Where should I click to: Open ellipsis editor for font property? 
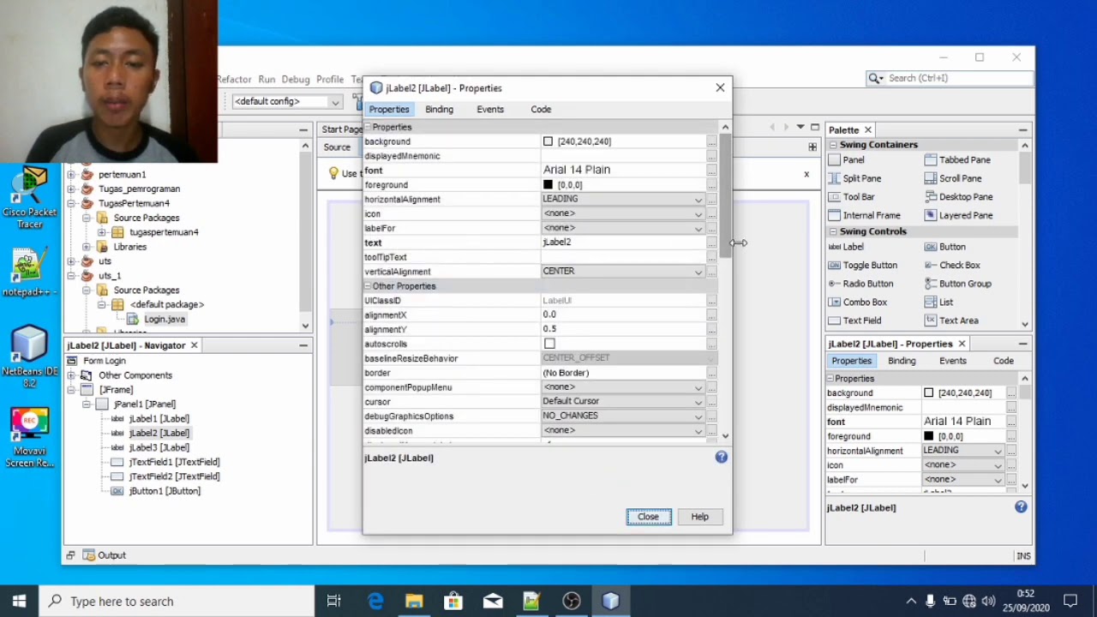[x=711, y=171]
